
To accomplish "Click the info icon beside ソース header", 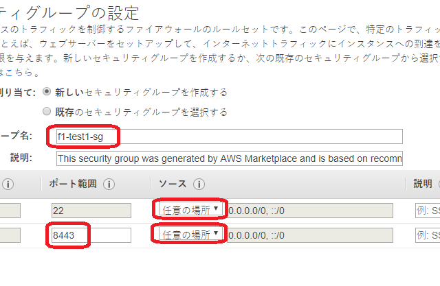I will coord(199,184).
